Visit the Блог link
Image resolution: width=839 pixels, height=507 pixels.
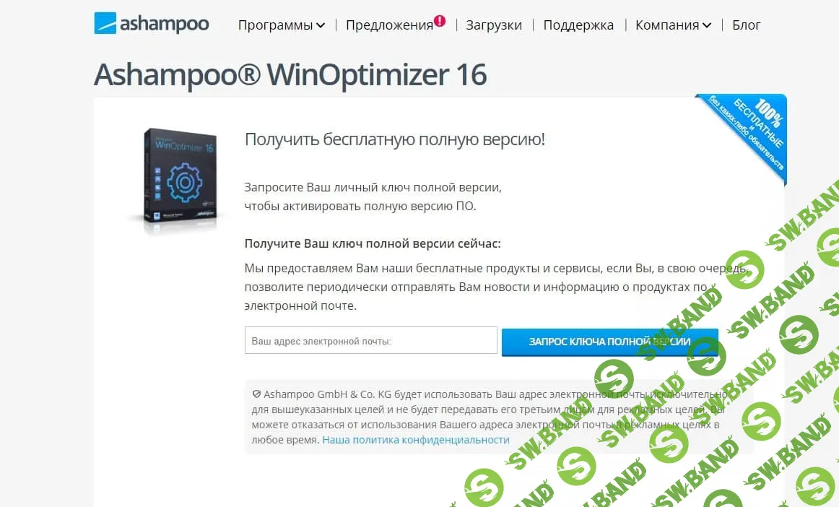pos(746,25)
